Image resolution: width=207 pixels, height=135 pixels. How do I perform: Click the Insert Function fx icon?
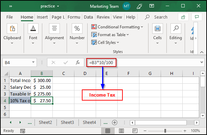click(x=78, y=62)
